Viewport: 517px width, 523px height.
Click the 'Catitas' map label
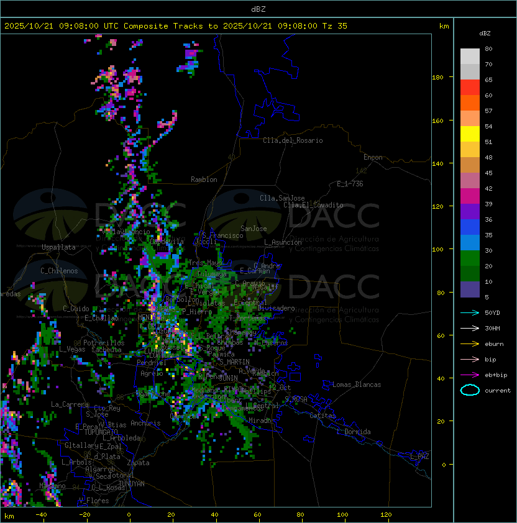[x=323, y=416]
